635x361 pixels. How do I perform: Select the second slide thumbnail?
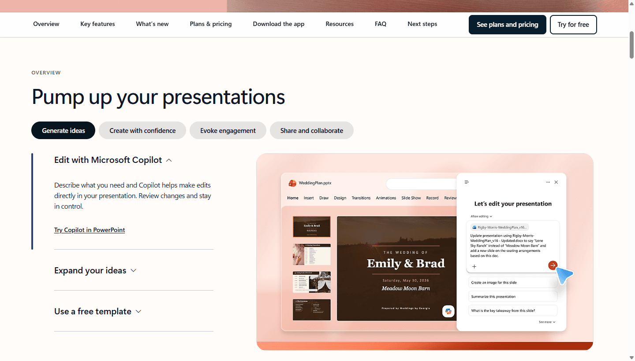click(x=312, y=254)
